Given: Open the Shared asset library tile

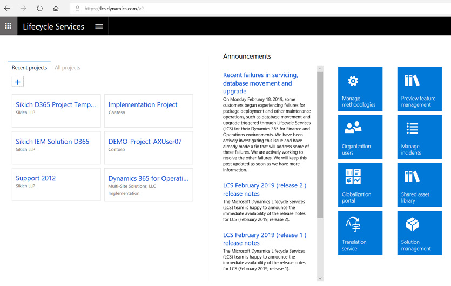Looking at the screenshot, I should tap(419, 185).
